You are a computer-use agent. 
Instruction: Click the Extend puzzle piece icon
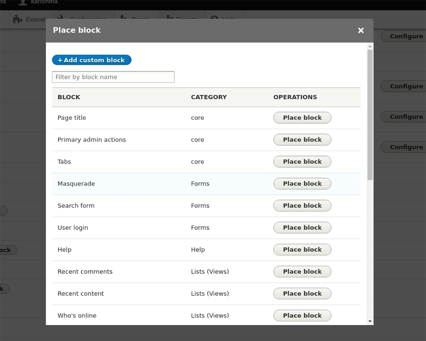pos(18,20)
